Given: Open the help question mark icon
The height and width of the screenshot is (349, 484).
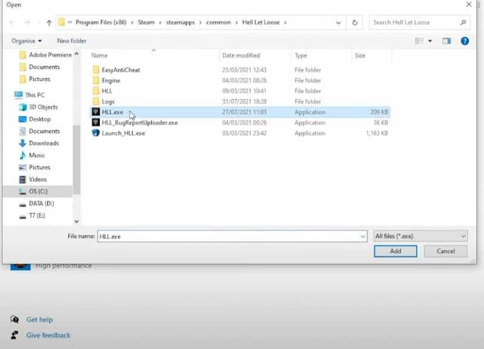Looking at the screenshot, I should [465, 41].
